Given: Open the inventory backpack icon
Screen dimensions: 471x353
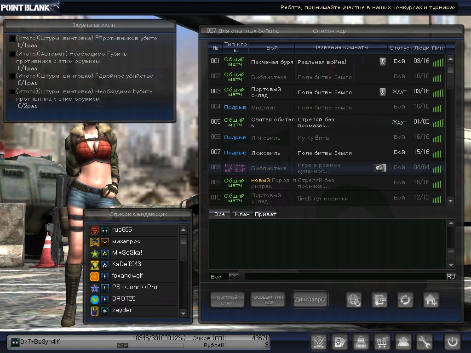Looking at the screenshot, I should pyautogui.click(x=361, y=342).
